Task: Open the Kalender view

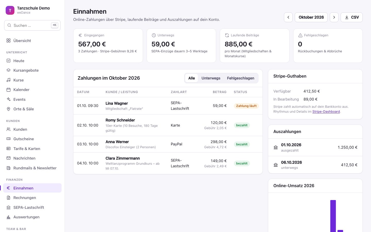Action: point(32,90)
